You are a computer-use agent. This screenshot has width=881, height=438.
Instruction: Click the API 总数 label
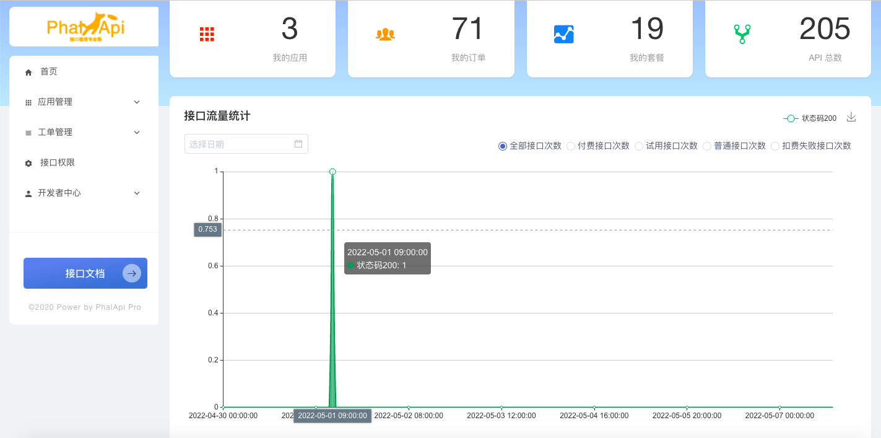pyautogui.click(x=825, y=58)
